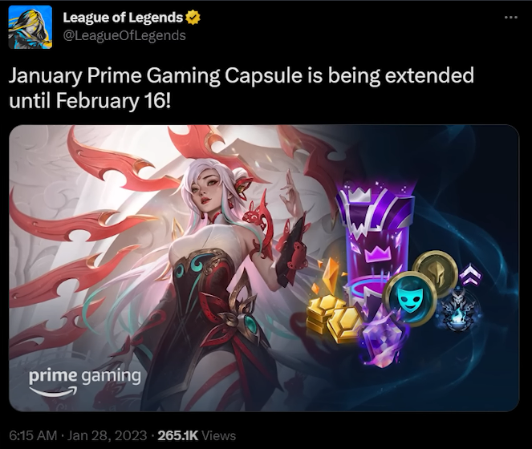This screenshot has width=532, height=449.
Task: Open the three-dot more options menu
Action: click(510, 17)
